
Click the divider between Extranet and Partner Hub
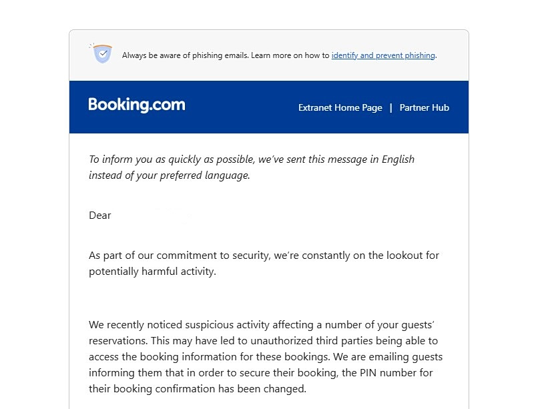[391, 107]
